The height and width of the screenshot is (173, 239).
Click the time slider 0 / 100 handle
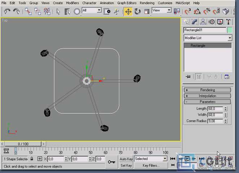tap(23, 144)
